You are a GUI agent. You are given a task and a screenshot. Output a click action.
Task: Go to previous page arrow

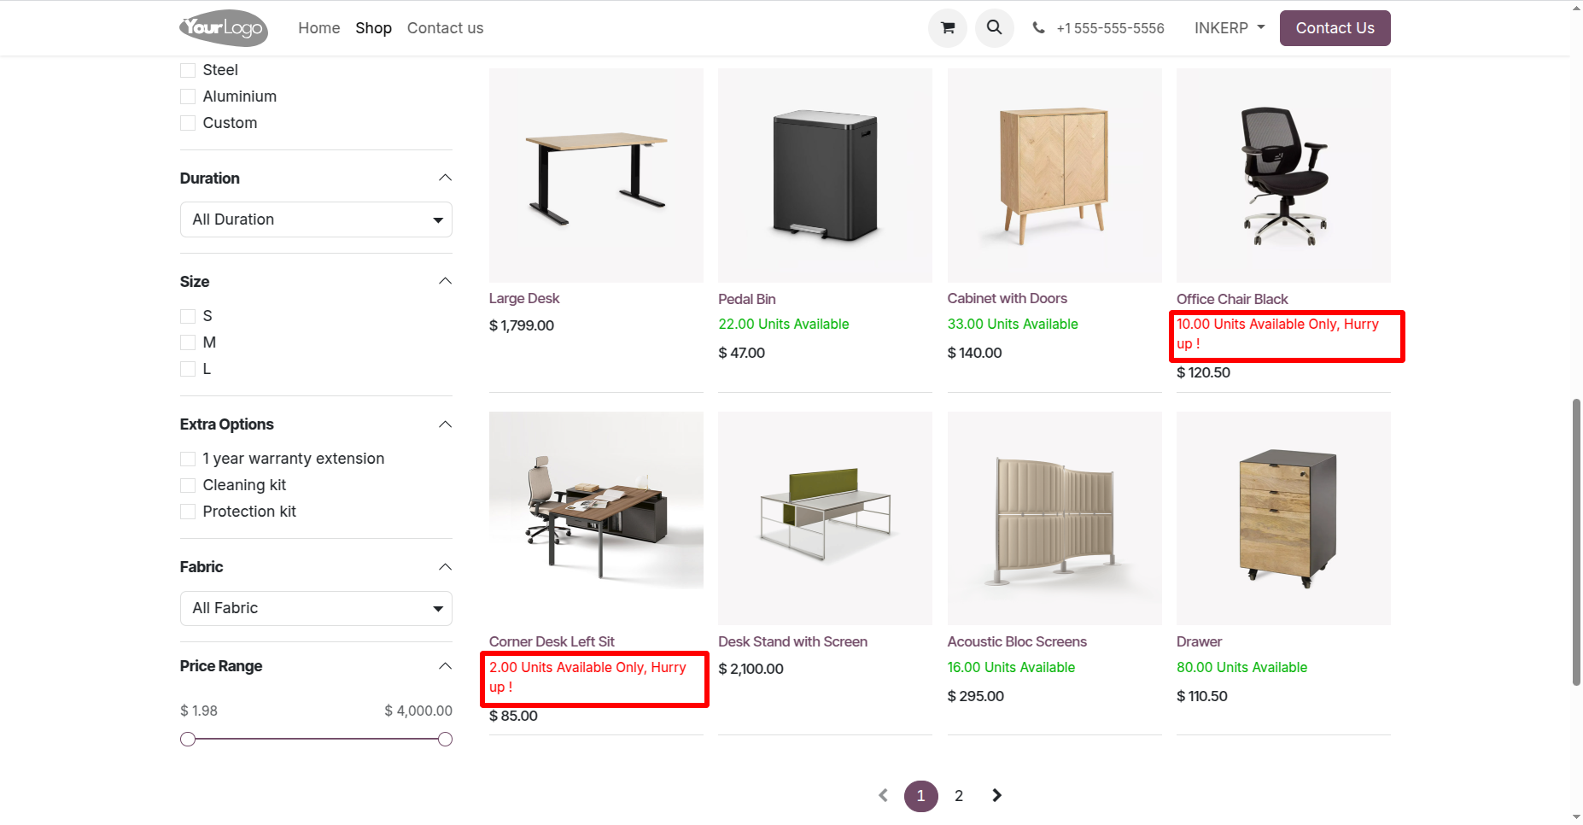883,795
